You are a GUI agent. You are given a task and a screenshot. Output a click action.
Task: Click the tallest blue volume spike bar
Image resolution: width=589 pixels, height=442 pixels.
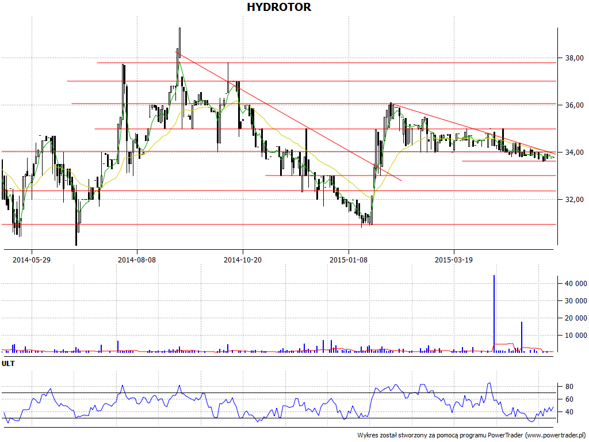pyautogui.click(x=494, y=314)
